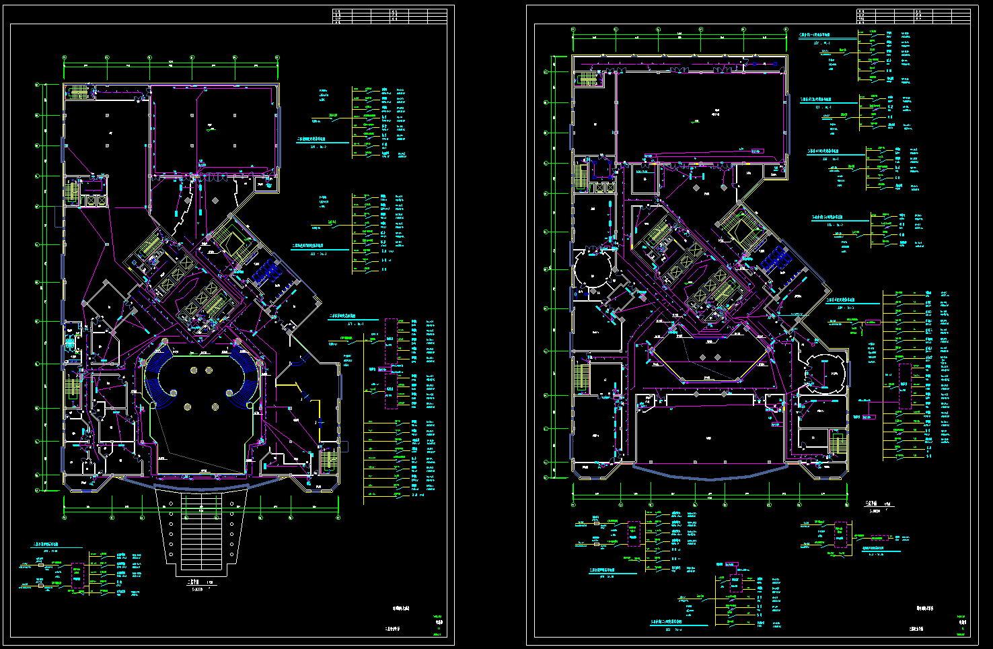Image resolution: width=993 pixels, height=649 pixels.
Task: Click the curved front facade on the right plan
Action: pyautogui.click(x=710, y=473)
